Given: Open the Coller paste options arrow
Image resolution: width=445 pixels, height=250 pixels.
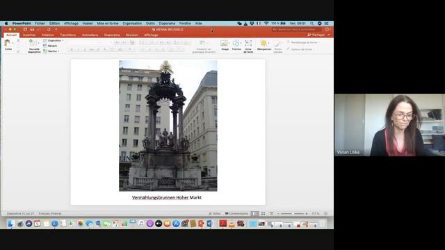Looking at the screenshot, I should [x=13, y=43].
